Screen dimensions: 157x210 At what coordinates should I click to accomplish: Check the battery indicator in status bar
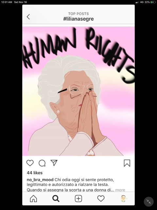[153, 2]
